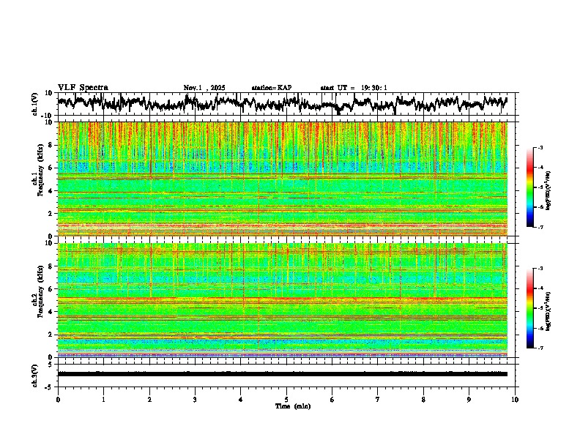Click the ch.1 spectrogram color bar
This screenshot has width=580, height=448.
[530, 187]
